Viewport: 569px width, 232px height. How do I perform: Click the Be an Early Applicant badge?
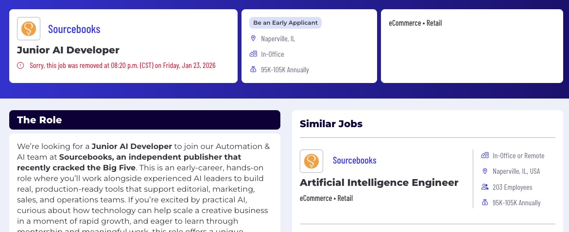(x=285, y=23)
